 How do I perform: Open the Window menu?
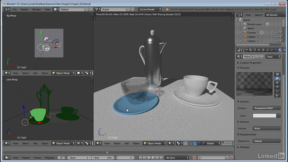(x=36, y=9)
